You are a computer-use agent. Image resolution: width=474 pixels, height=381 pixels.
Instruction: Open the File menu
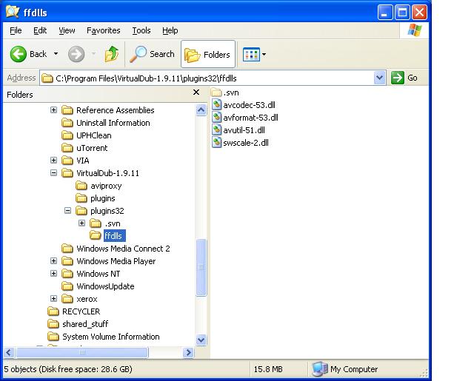tap(16, 30)
